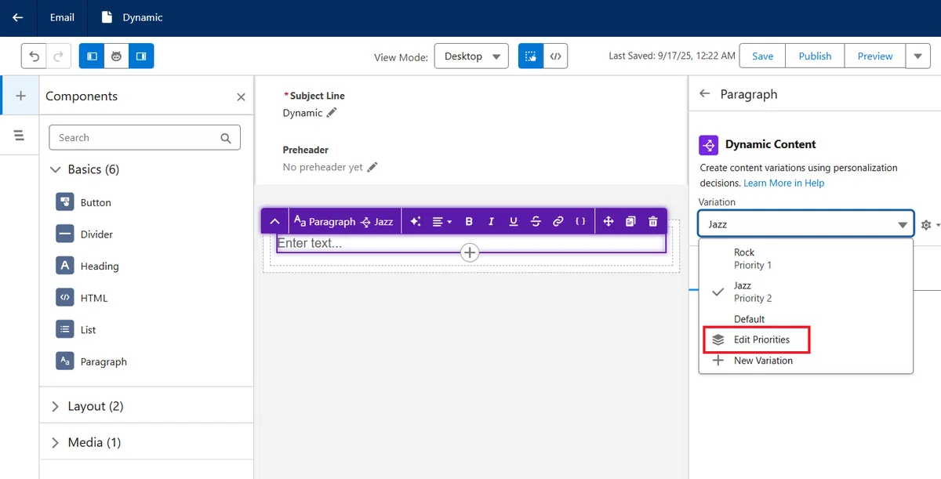Select the Default variation option
941x479 pixels.
806,319
